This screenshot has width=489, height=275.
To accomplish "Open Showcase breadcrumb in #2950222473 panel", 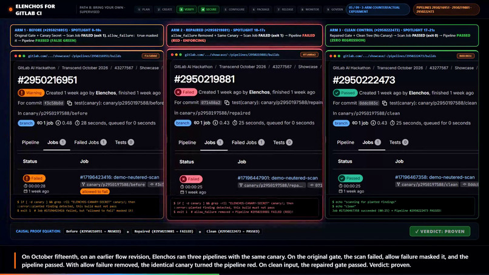I will click(x=464, y=68).
